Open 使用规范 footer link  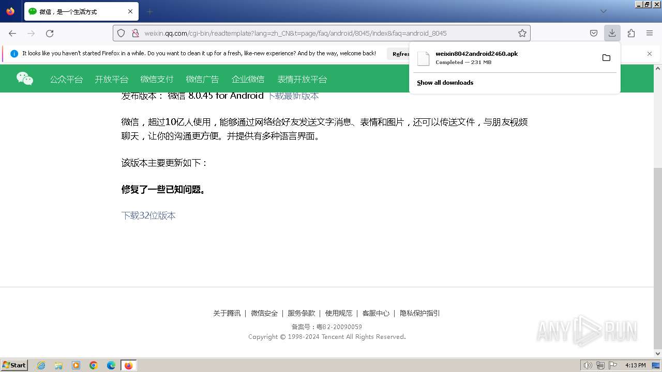pyautogui.click(x=339, y=313)
